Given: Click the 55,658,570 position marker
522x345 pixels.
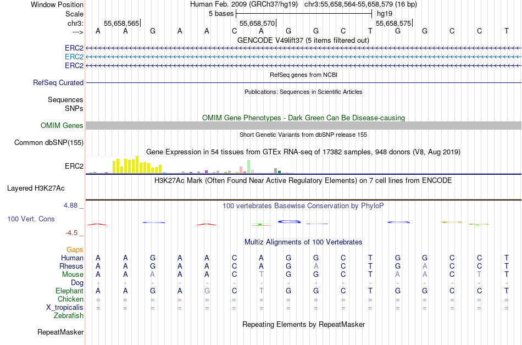Looking at the screenshot, I should [x=258, y=23].
